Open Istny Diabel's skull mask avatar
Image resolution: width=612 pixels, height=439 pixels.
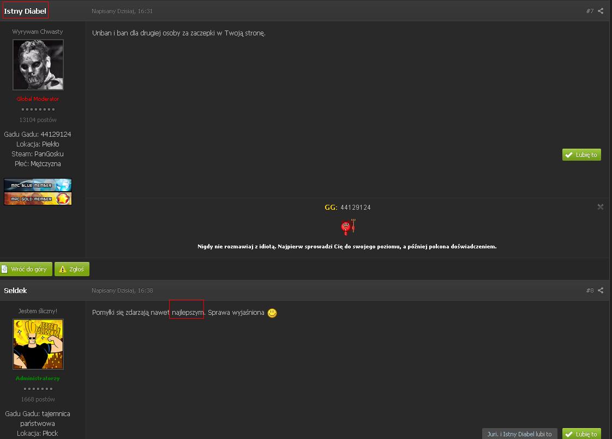tap(38, 65)
